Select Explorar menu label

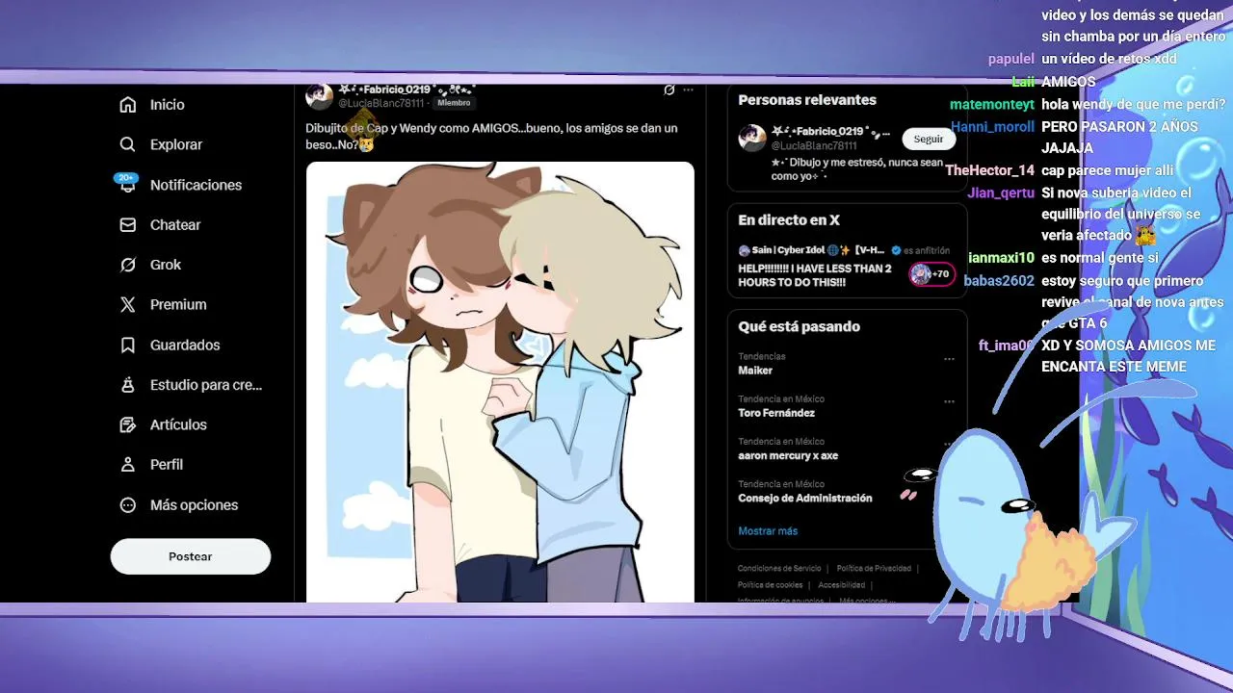176,144
